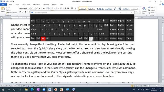Viewport: 164px width, 92px height.
Task: Switch to the Review tab
Action: click(x=54, y=4)
